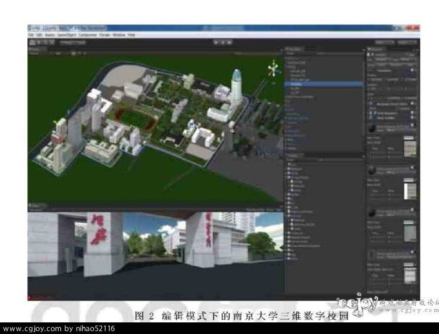Click the second material's preview sphere
This screenshot has width=439, height=334.
coord(372,170)
